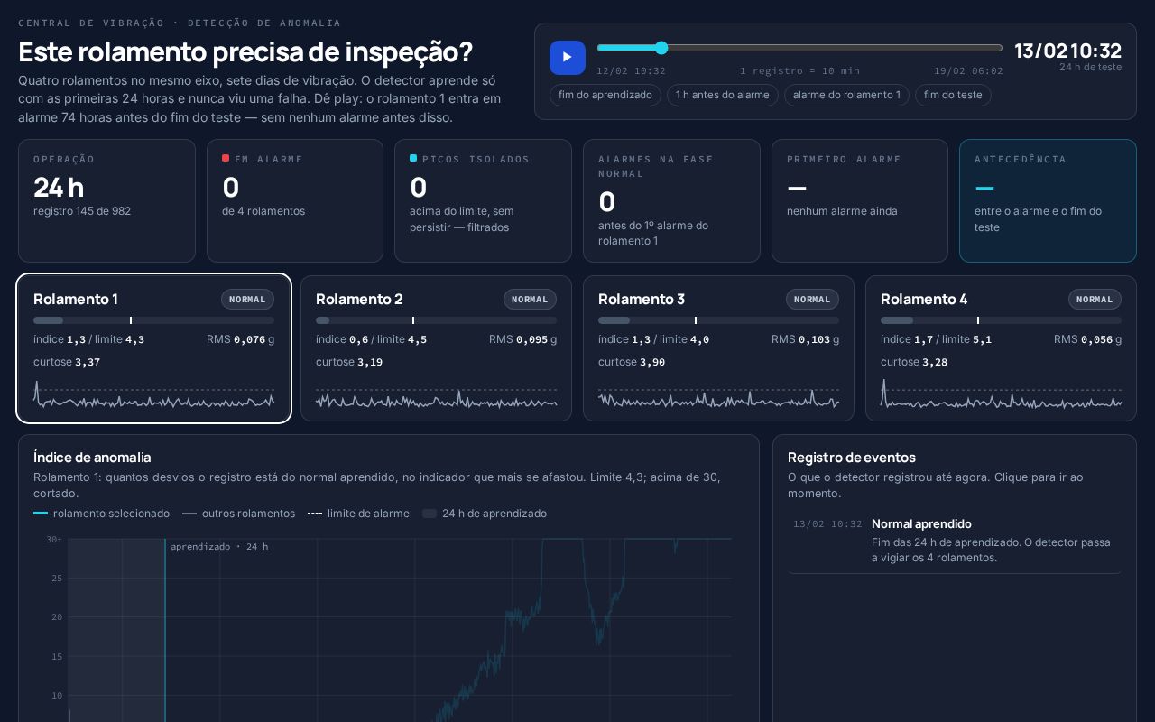Click the "outros rolamentos" legend entry
The width and height of the screenshot is (1155, 722).
pos(238,514)
